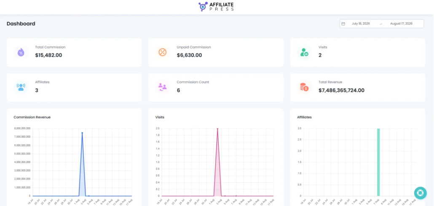Click the AffiliatePress logo in the header
The height and width of the screenshot is (206, 434).
[216, 7]
